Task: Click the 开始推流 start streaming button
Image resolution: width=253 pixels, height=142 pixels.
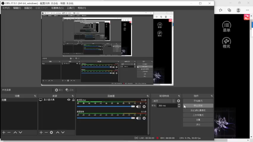Action: (x=198, y=101)
